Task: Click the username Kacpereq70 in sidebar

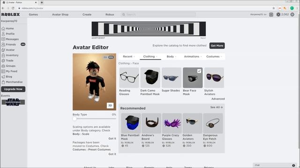Action: pos(9,21)
